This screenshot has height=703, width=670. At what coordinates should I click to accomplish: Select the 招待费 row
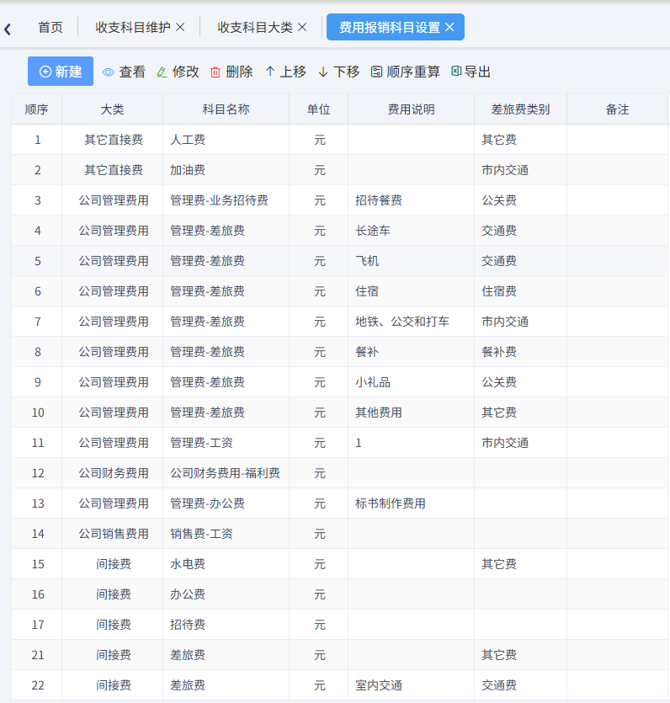point(340,625)
